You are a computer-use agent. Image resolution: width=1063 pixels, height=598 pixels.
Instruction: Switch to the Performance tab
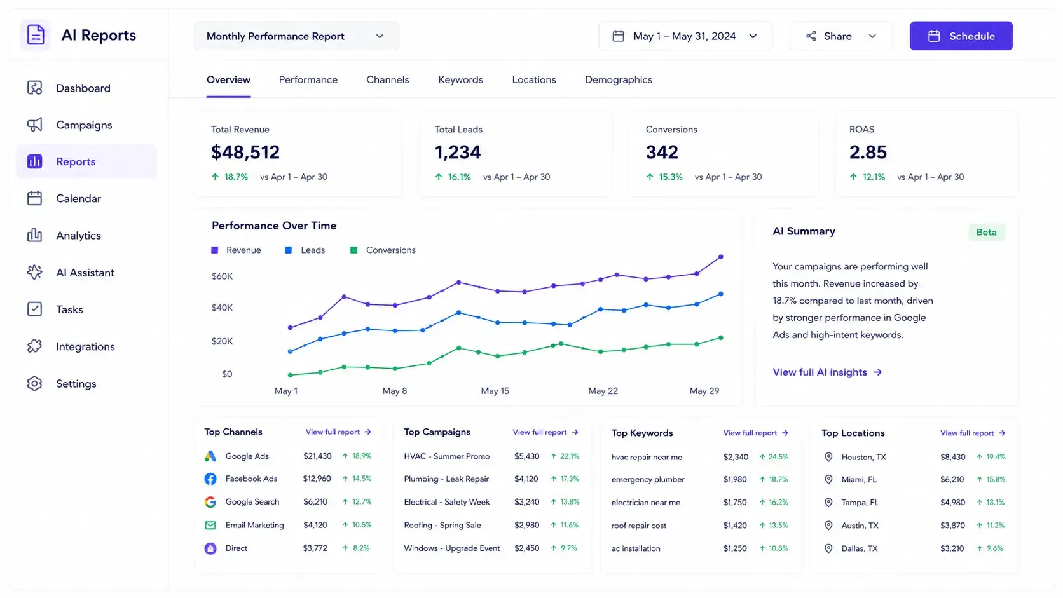pos(308,79)
